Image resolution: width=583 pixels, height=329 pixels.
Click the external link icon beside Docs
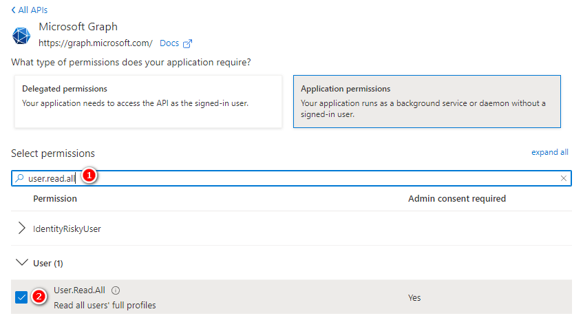[188, 43]
